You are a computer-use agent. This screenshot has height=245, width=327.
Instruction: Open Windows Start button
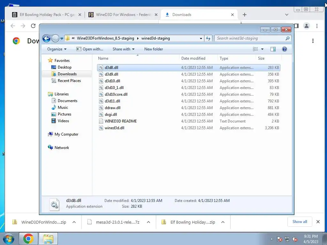9,239
